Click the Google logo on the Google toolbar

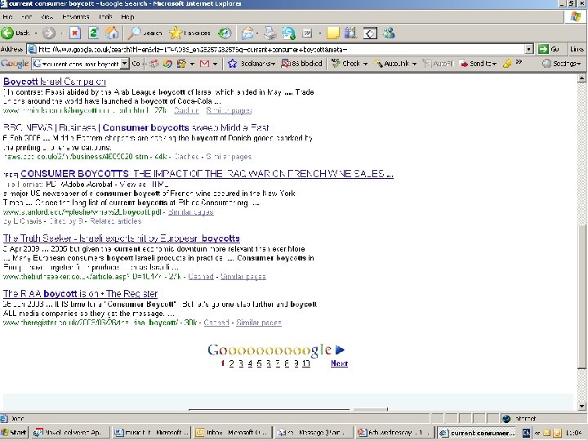click(15, 64)
